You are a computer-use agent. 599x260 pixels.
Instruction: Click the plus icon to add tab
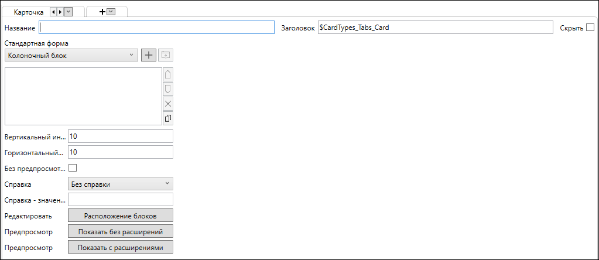point(102,12)
